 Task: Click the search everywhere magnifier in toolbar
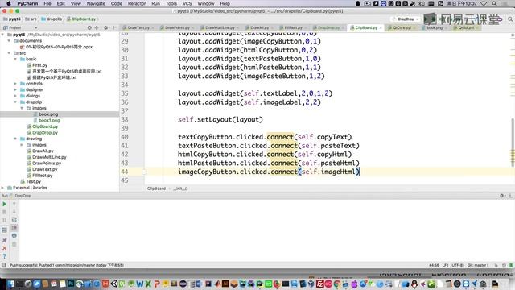coord(510,19)
